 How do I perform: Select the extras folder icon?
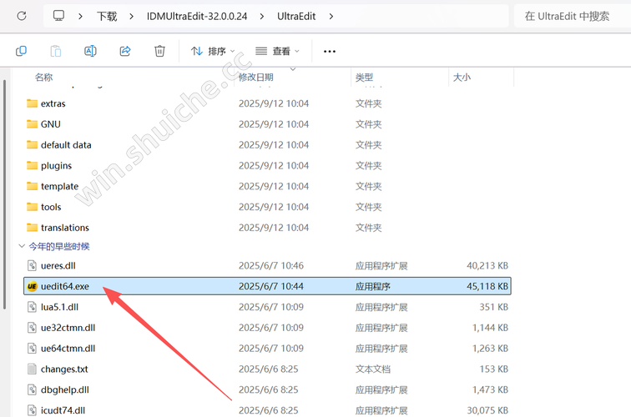point(32,103)
